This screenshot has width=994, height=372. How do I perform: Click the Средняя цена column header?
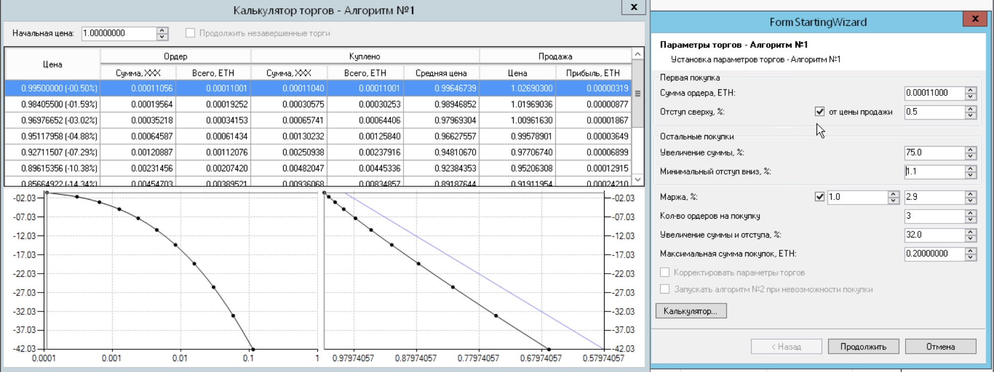pos(441,73)
